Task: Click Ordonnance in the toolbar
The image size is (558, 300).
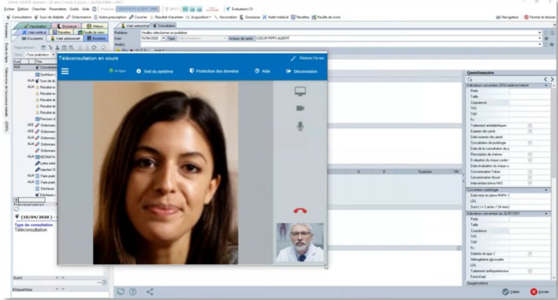Action: (78, 17)
